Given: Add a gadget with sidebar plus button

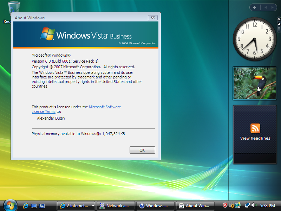Looking at the screenshot, I should pos(255,7).
